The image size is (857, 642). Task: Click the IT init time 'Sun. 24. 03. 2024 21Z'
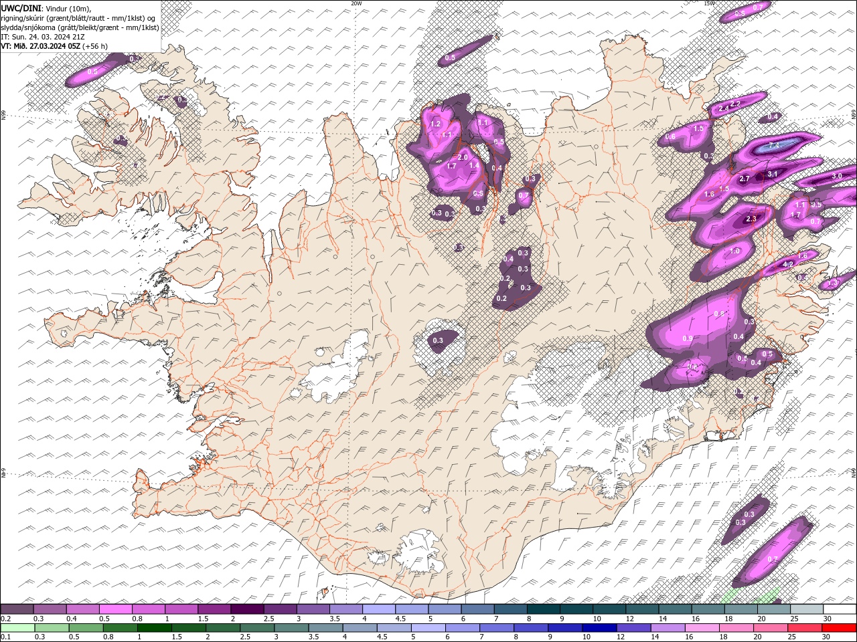(x=42, y=36)
